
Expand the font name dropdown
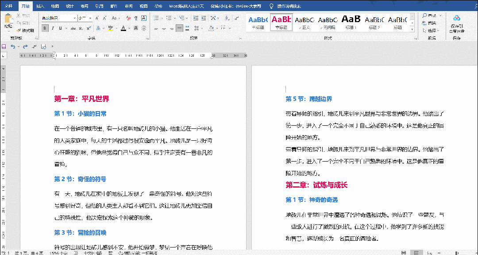75,18
